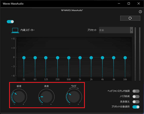Image resolution: width=144 pixels, height=114 pixels.
Task: Minimize the Waves MaxxAudio window
Action: [x=119, y=3]
